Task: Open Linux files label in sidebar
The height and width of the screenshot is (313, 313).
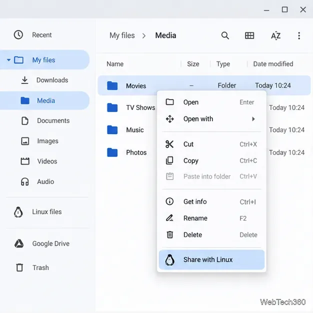Action: [x=47, y=212]
